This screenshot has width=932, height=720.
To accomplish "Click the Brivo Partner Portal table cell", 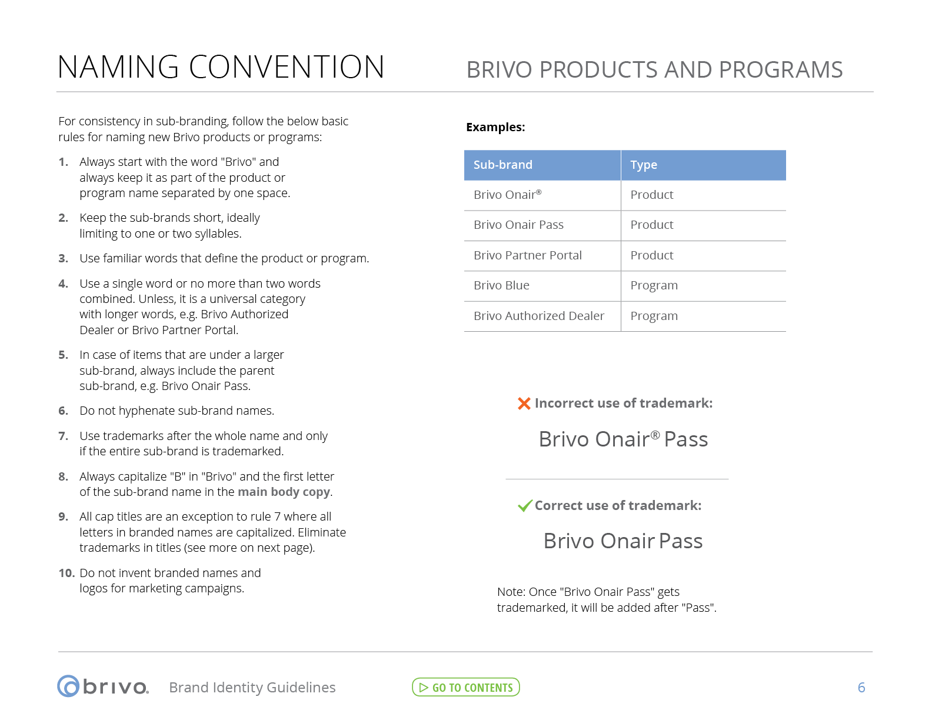I will pos(527,255).
